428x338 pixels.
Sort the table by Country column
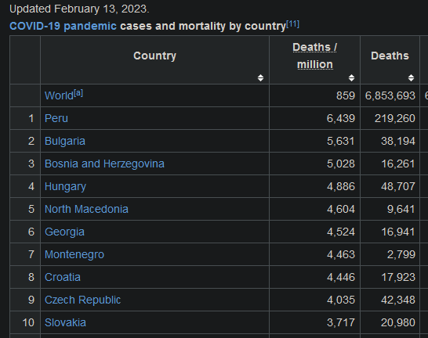[x=260, y=78]
